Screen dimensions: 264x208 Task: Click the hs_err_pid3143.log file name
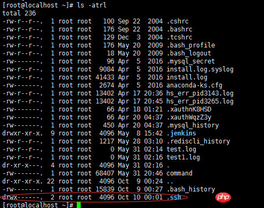[x=200, y=93]
